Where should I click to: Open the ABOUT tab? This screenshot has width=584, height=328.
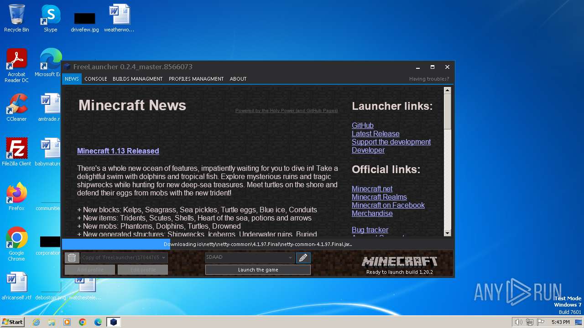(238, 79)
